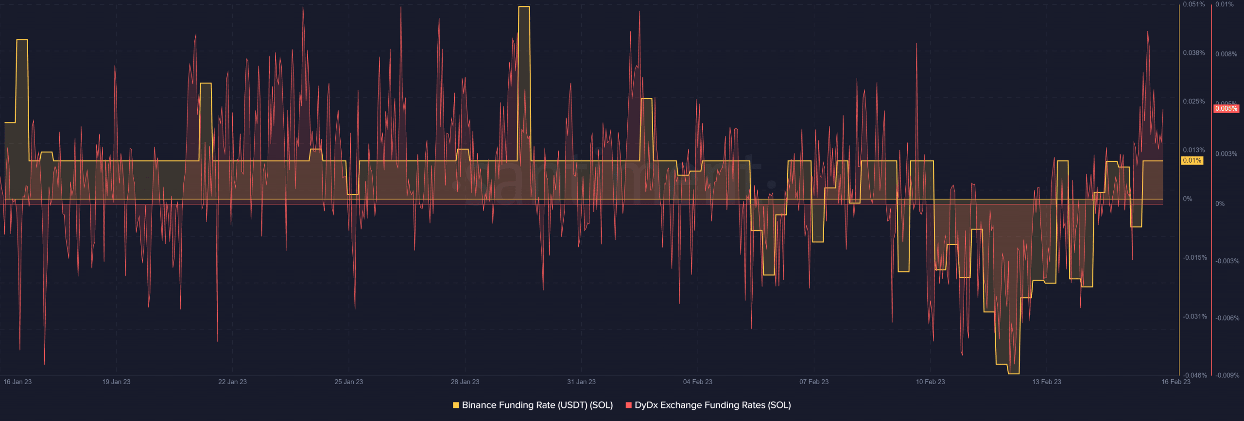
Task: Click the red 0.005% current value badge
Action: pyautogui.click(x=1226, y=109)
